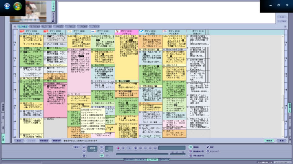The image size is (293, 164).
Task: Open the teal vertical tab on right edge
Action: point(290,108)
